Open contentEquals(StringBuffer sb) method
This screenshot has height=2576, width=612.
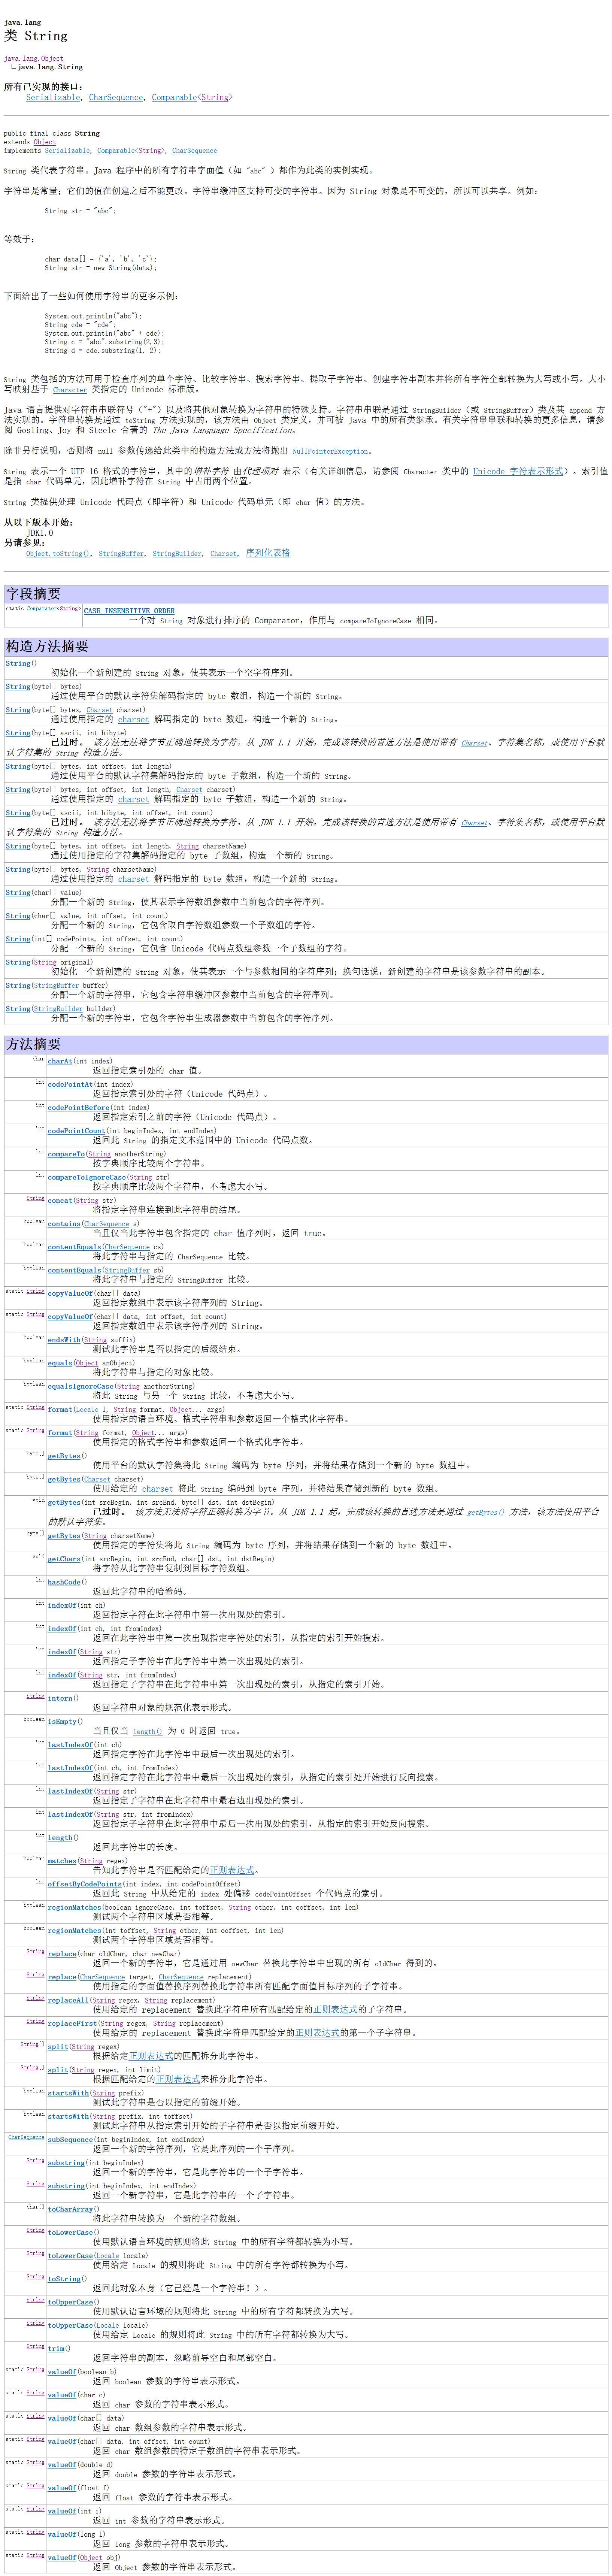pyautogui.click(x=74, y=1270)
